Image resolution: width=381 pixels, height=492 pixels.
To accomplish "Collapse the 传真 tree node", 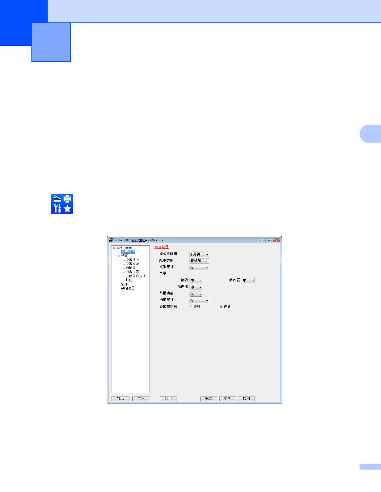I will coord(119,256).
